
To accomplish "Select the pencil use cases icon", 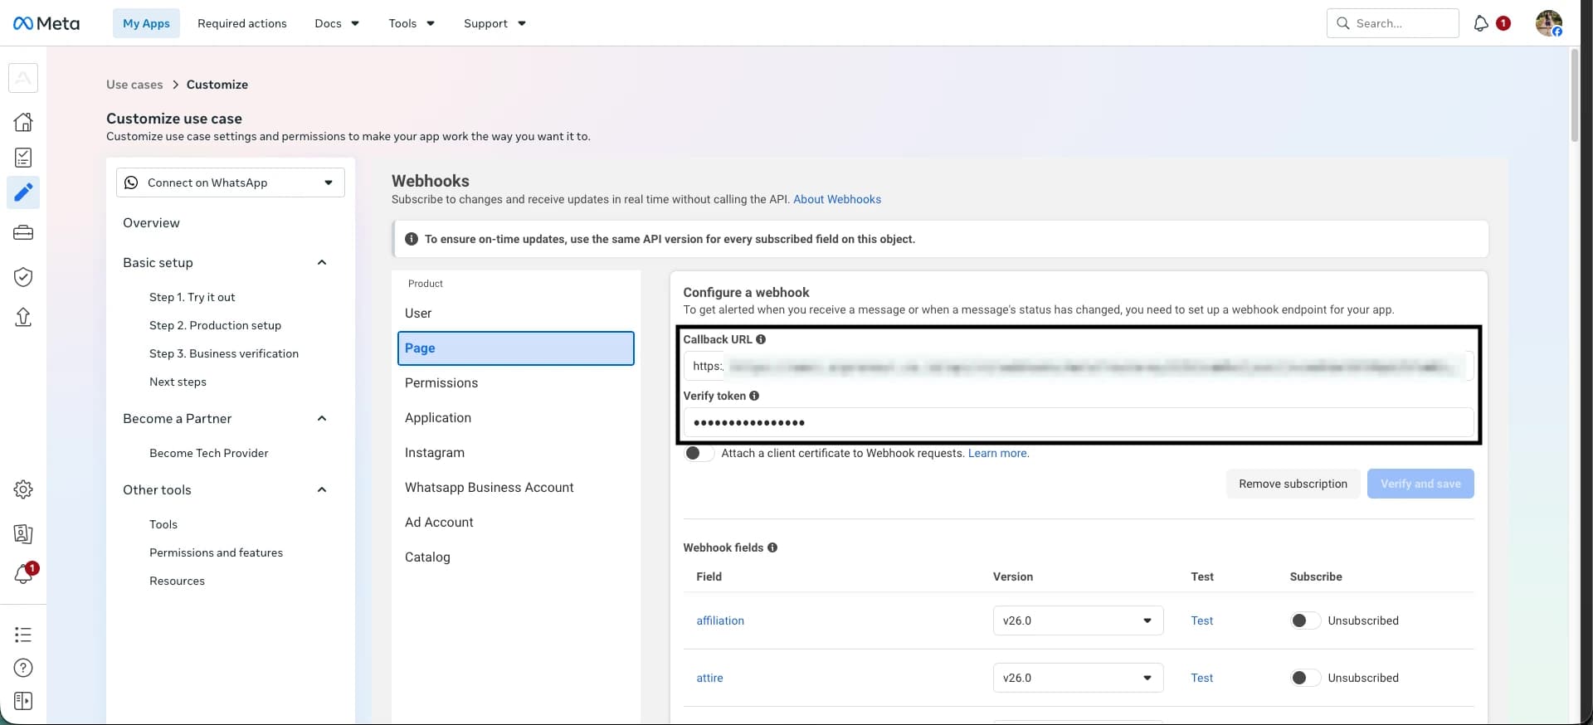I will tap(23, 192).
